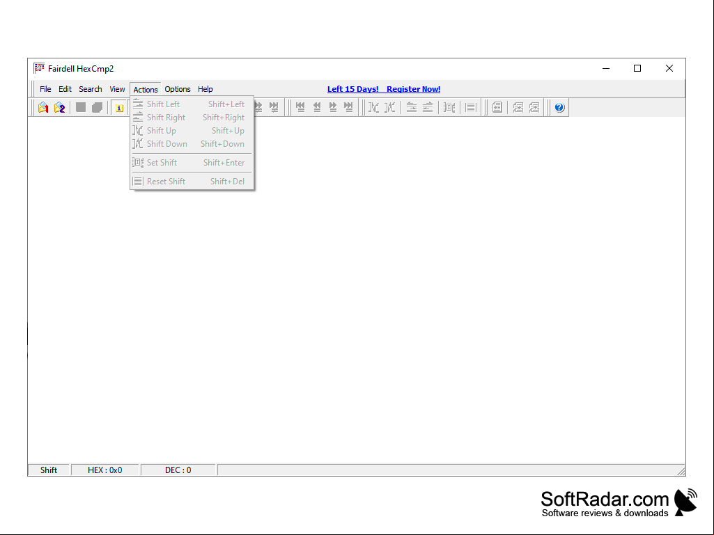
Task: Click the Reset Shift toolbar icon
Action: click(x=471, y=107)
